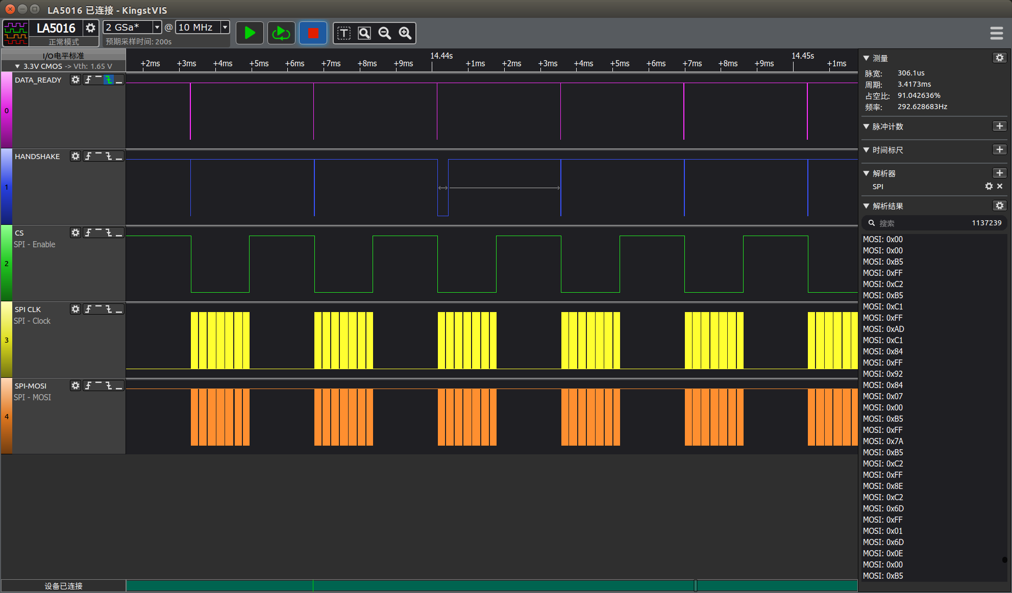Collapse the 解析结果 results section

click(x=866, y=206)
